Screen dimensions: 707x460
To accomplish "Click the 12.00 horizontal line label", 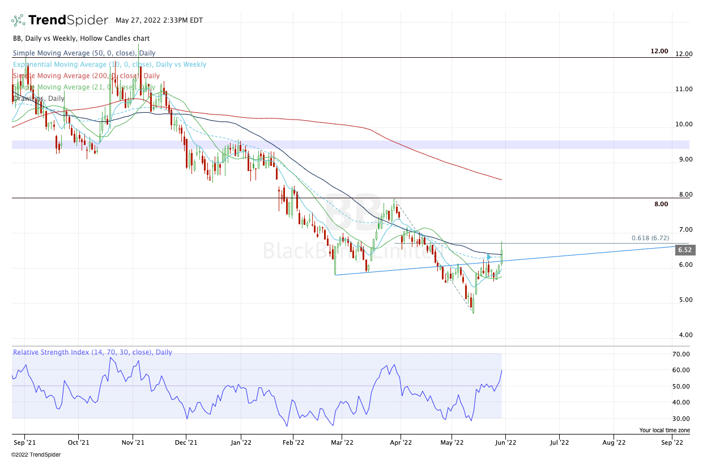I will click(x=659, y=51).
